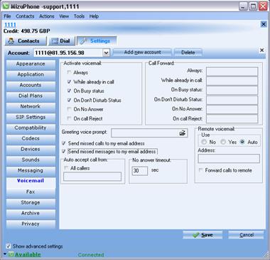Click the green status icon next to Available
Screen dimensions: 270x260
click(11, 254)
